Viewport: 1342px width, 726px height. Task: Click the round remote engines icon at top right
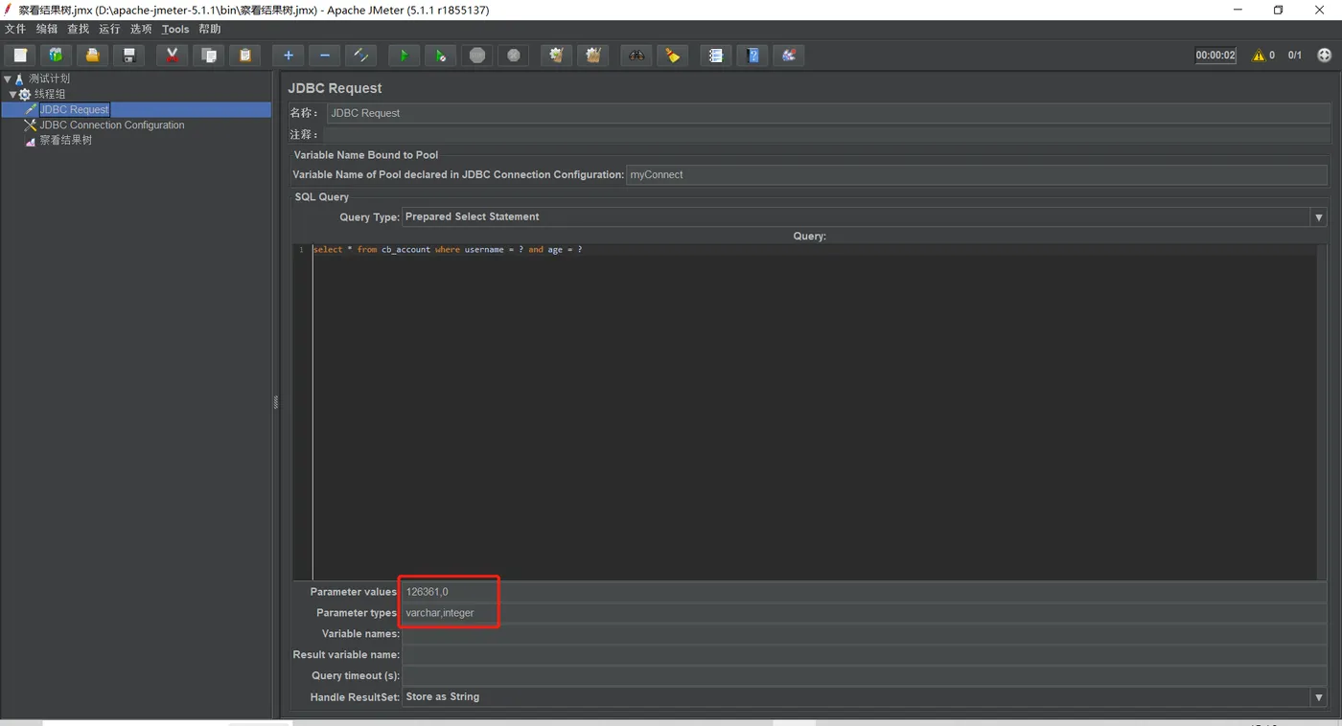[x=1325, y=56]
